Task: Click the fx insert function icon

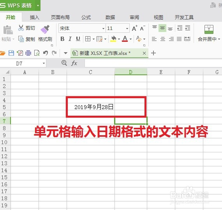Action: pyautogui.click(x=74, y=63)
